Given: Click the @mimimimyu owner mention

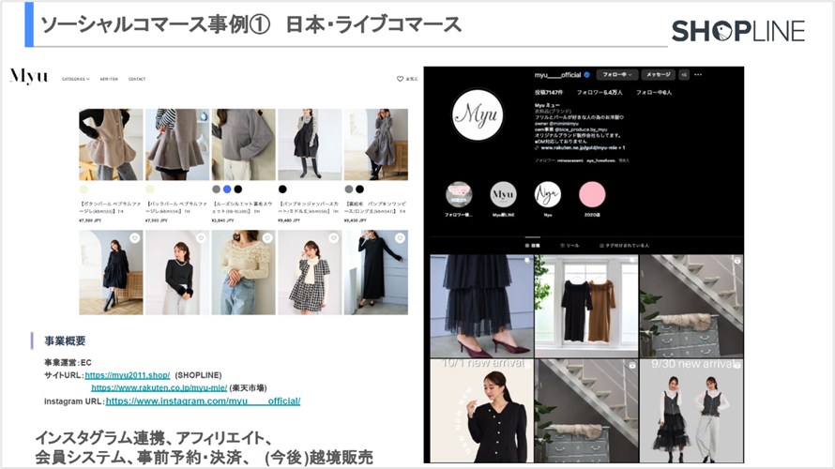Looking at the screenshot, I should pyautogui.click(x=562, y=123).
